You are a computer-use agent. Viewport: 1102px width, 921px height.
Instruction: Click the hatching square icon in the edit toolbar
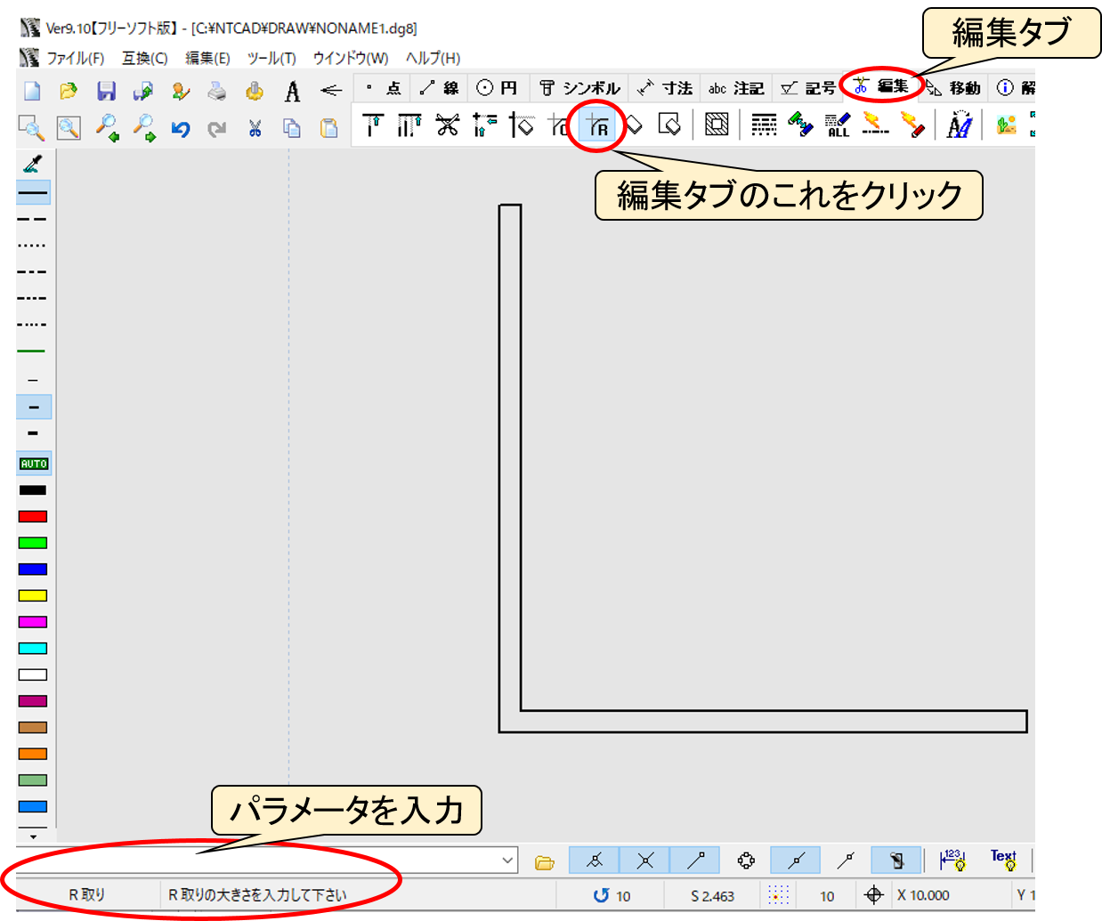coord(717,125)
